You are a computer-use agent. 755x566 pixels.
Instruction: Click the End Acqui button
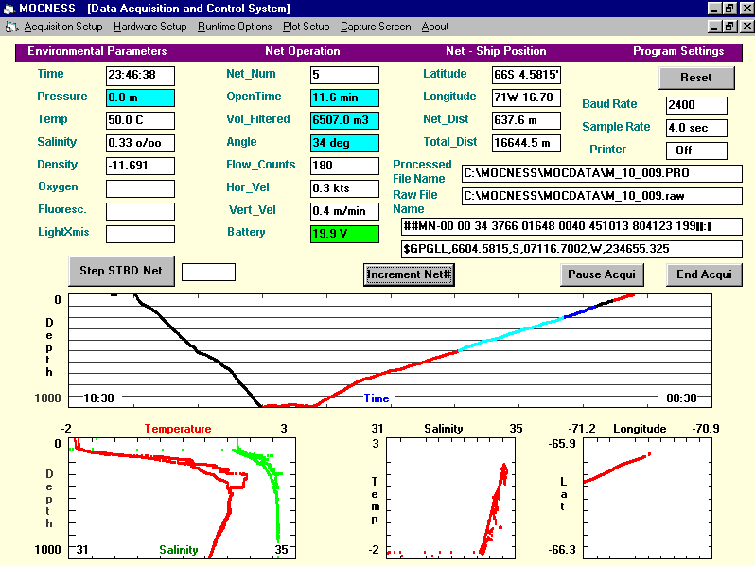(704, 274)
